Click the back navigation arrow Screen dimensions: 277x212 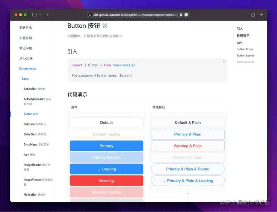coord(48,14)
